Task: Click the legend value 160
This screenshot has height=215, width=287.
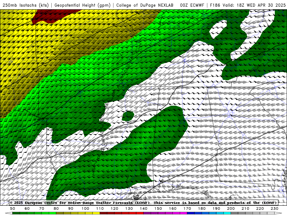Action: [x=173, y=209]
